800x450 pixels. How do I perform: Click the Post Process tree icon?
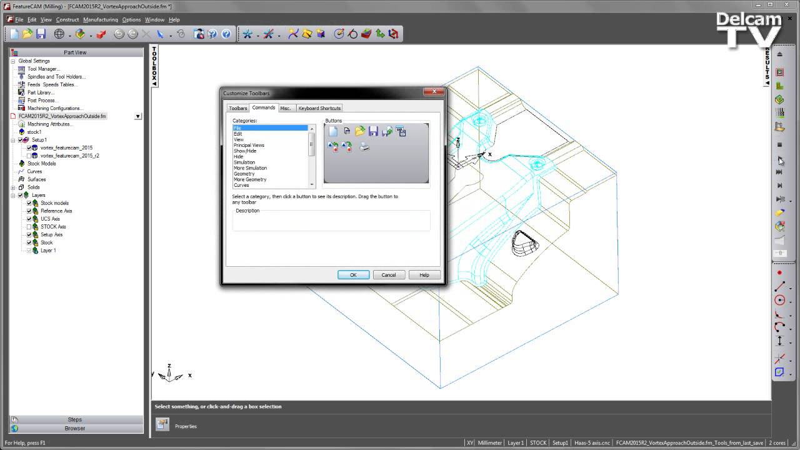tap(21, 100)
